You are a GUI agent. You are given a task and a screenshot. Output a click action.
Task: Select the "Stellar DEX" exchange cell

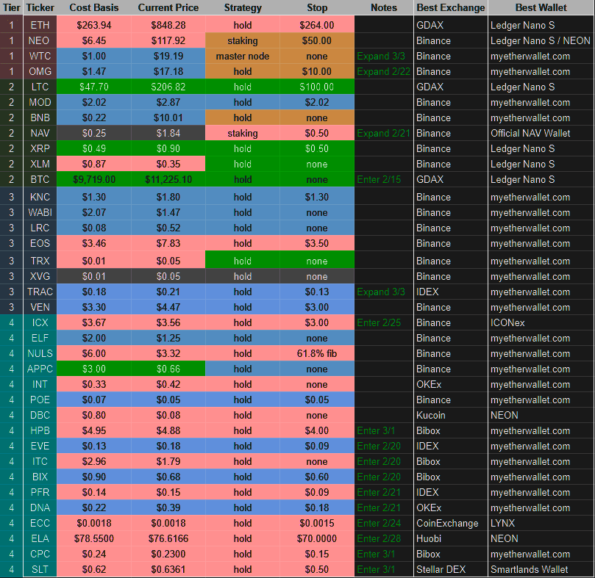pyautogui.click(x=450, y=569)
